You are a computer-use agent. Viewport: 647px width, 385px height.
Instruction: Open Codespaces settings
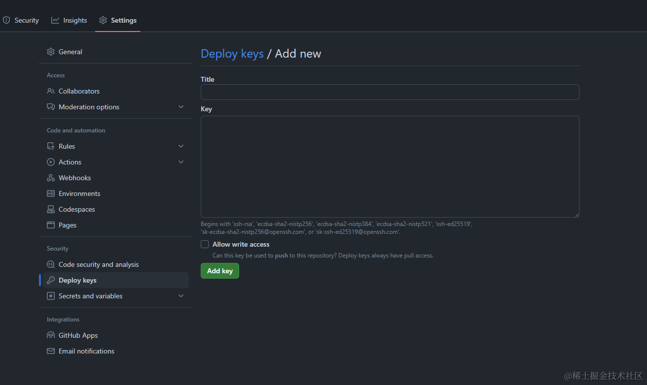pyautogui.click(x=116, y=209)
